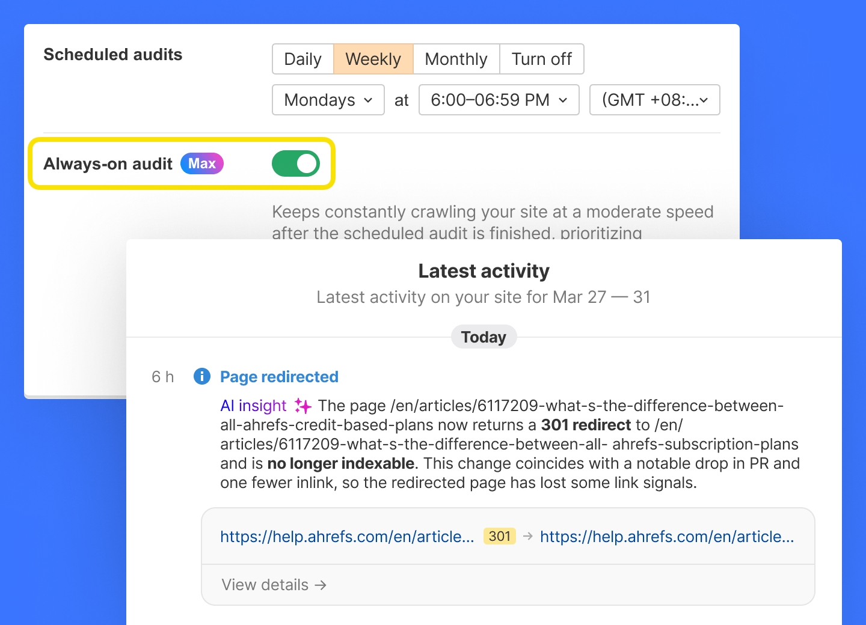Select Daily audit frequency
Screen dimensions: 866x625
[303, 59]
